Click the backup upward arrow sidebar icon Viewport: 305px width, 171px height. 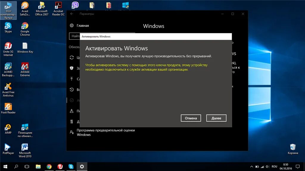pos(71,79)
